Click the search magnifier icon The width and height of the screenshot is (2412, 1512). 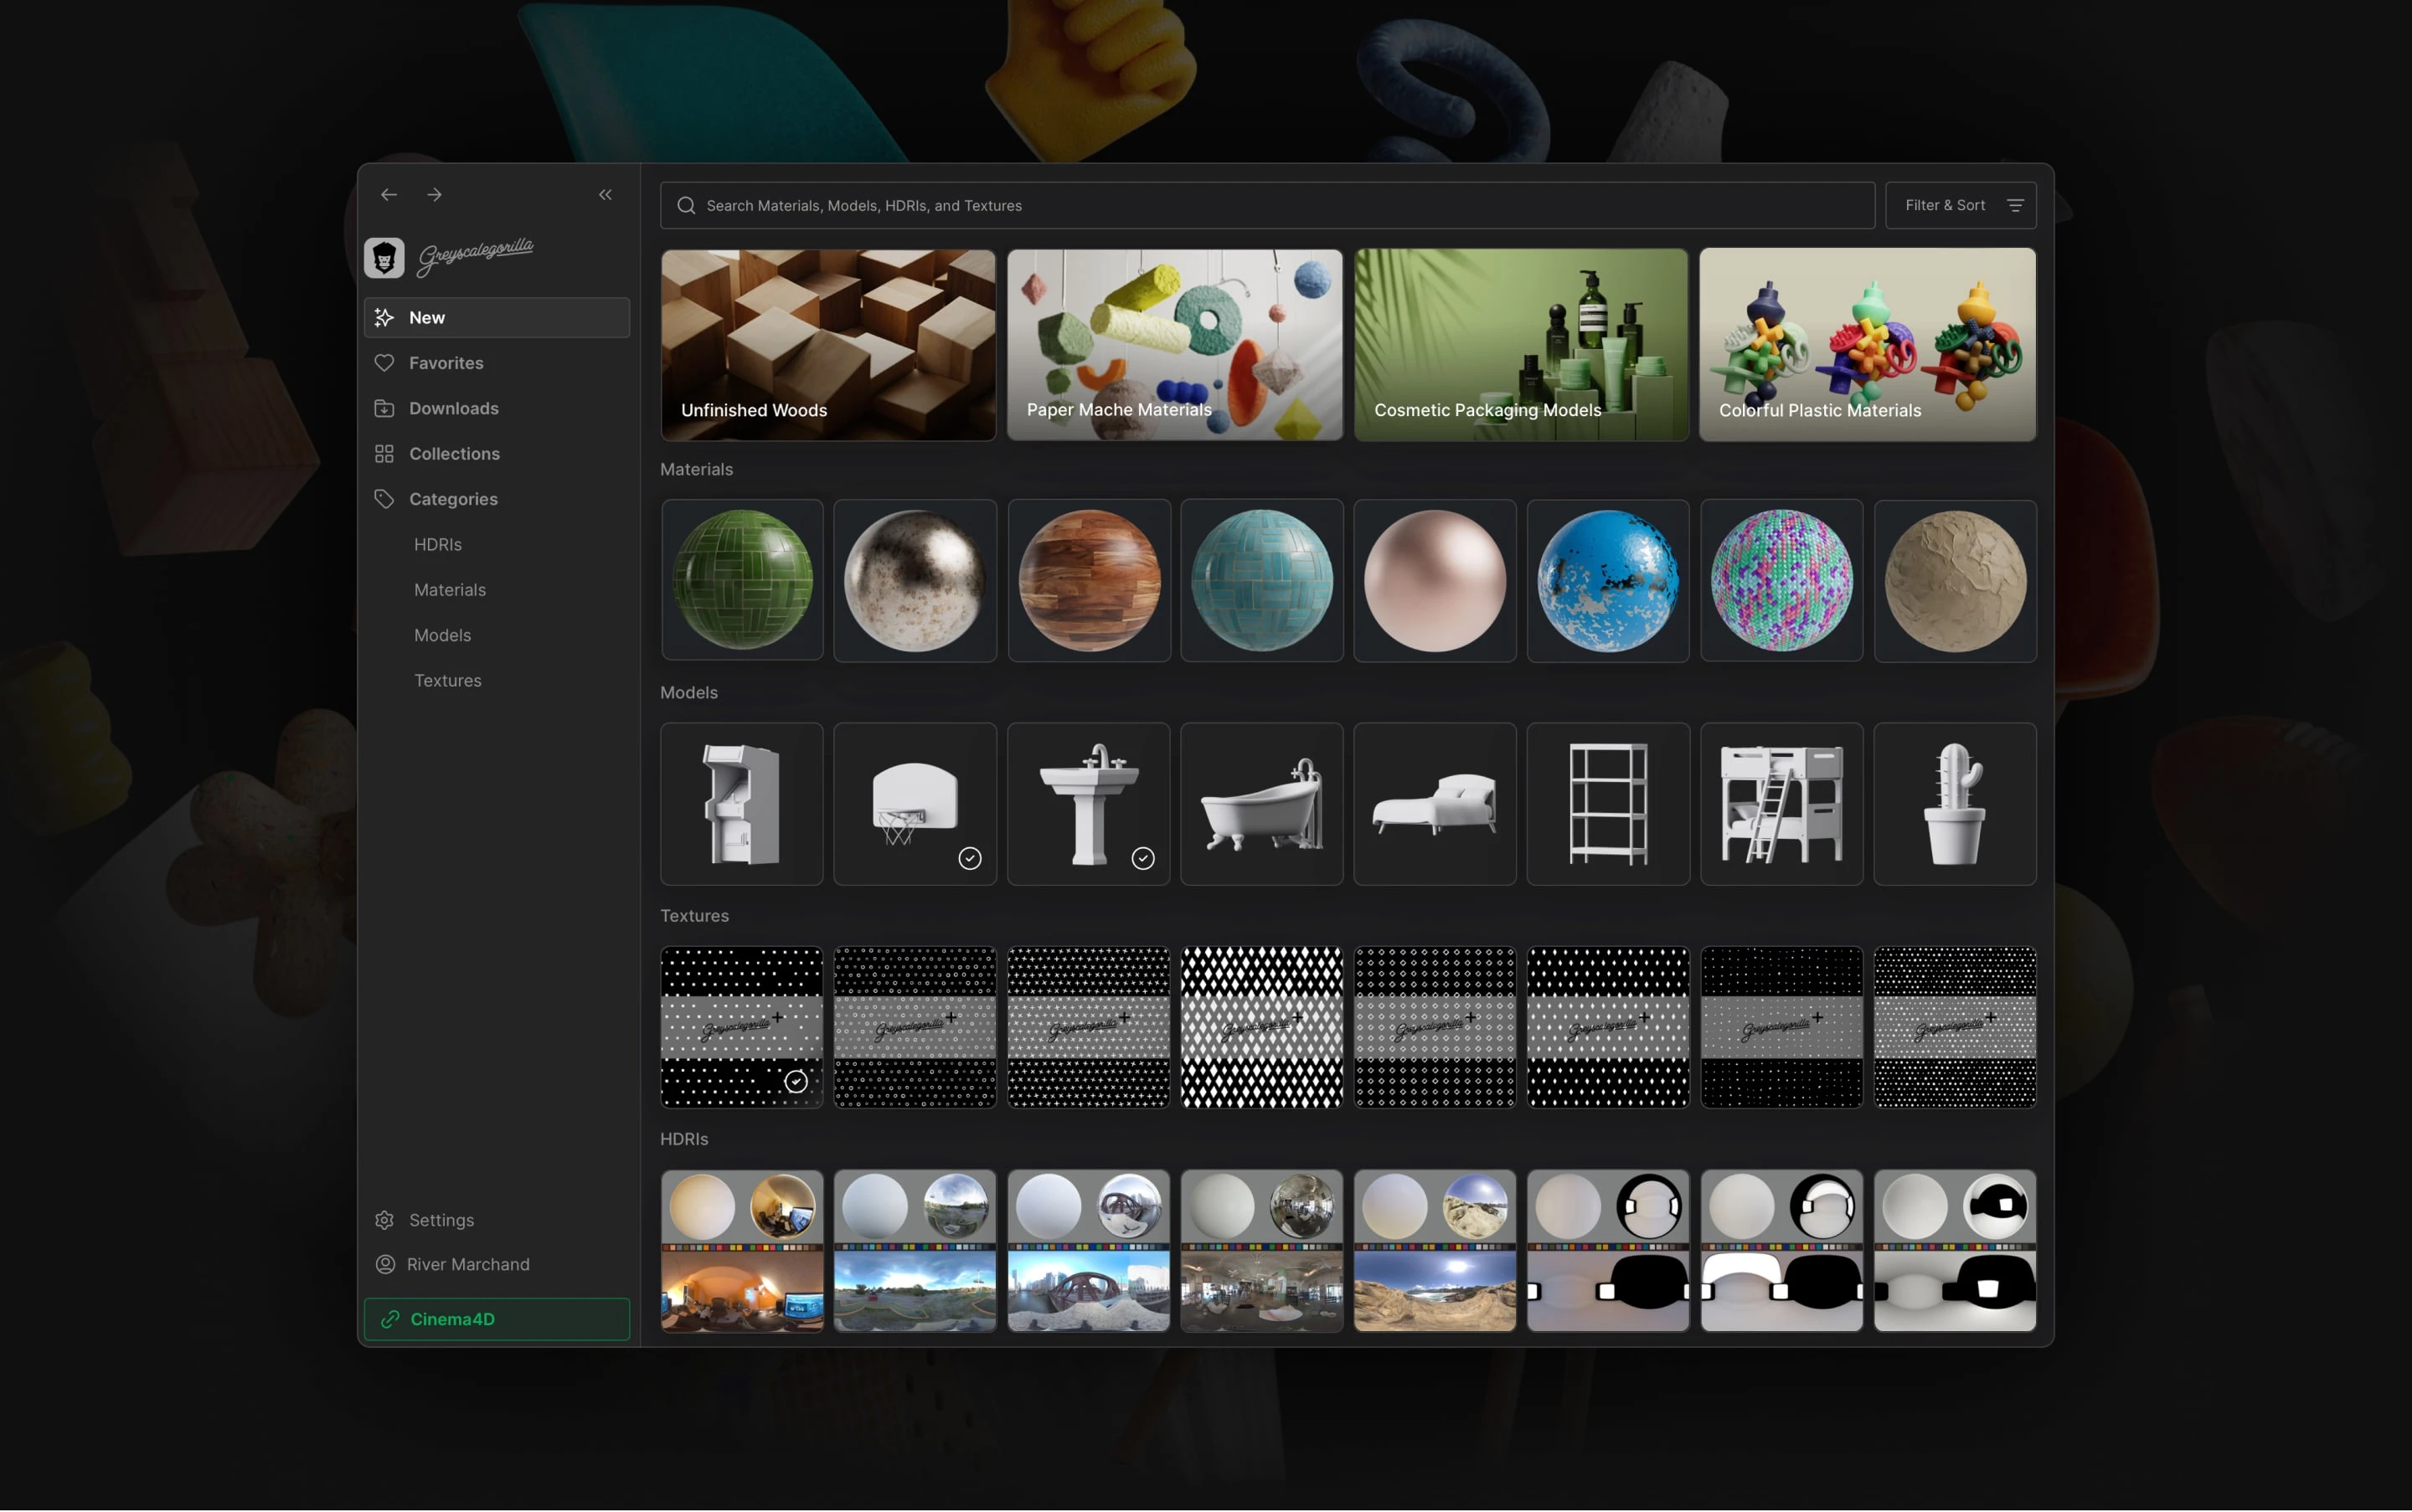686,205
